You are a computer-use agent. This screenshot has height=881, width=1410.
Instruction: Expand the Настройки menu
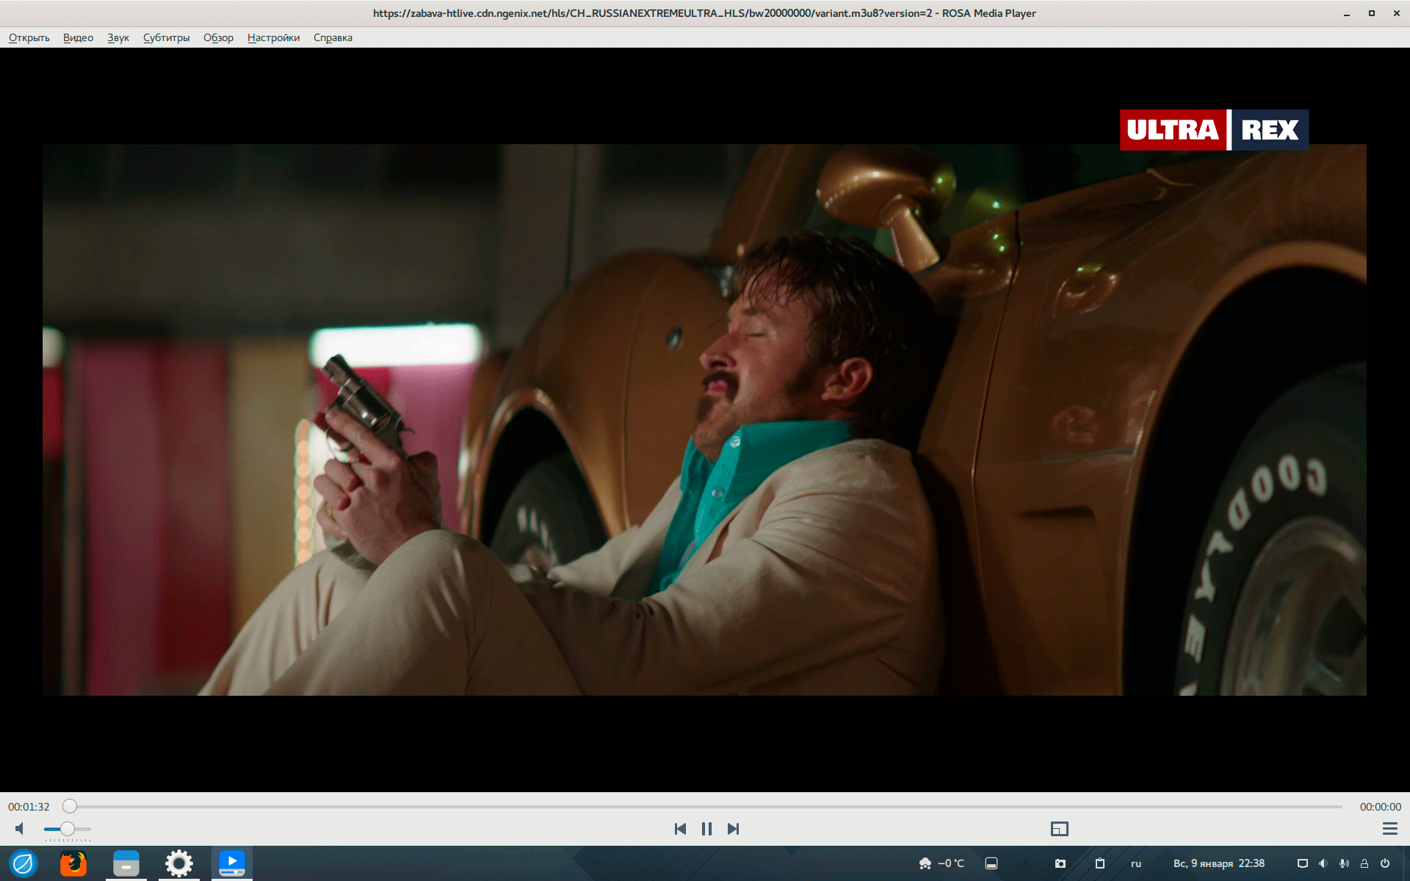[x=273, y=37]
